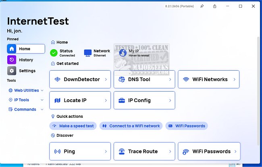Launch Make a speed test quick action
The width and height of the screenshot is (262, 167).
click(x=73, y=126)
